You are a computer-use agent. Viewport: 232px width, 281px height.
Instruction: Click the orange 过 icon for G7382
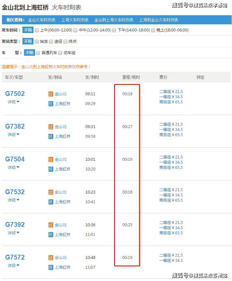click(50, 127)
